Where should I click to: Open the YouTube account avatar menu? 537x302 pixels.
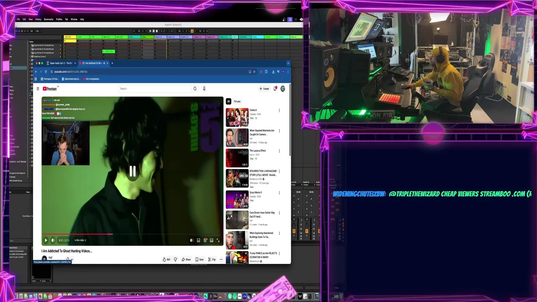tap(283, 89)
